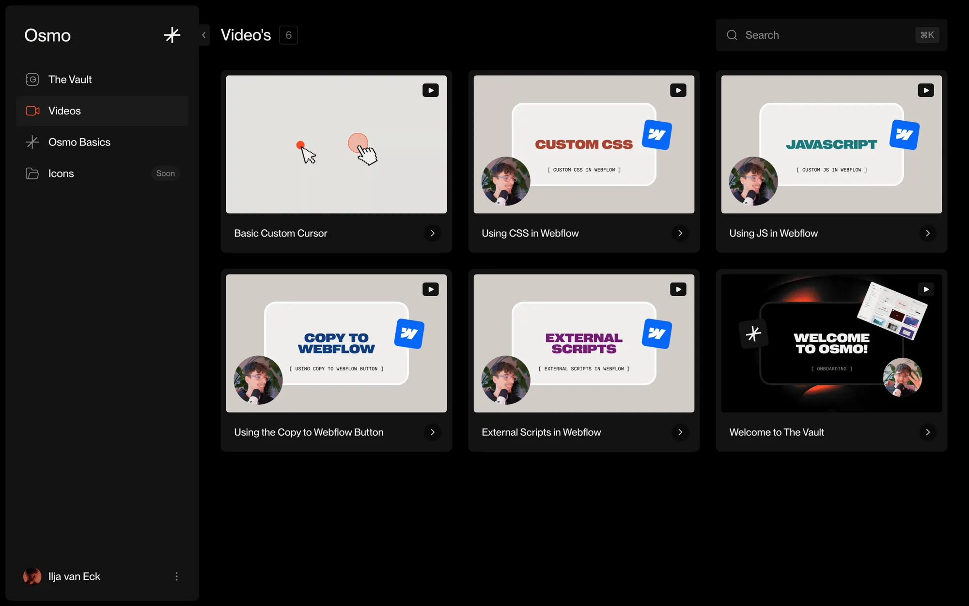This screenshot has width=969, height=606.
Task: Click the Using JS in Webflow title
Action: pyautogui.click(x=773, y=233)
